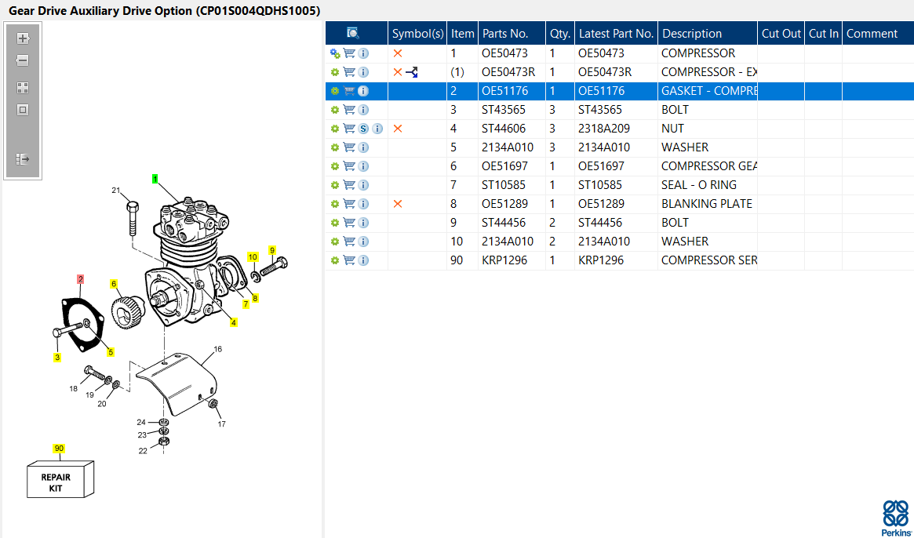Add WASHER item 5 to cart

pyautogui.click(x=349, y=147)
